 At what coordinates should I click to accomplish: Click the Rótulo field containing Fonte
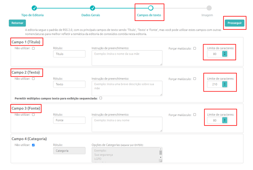pyautogui.click(x=69, y=120)
